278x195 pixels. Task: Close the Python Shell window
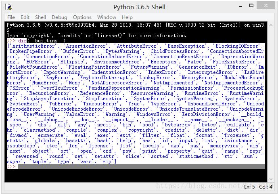click(x=265, y=6)
